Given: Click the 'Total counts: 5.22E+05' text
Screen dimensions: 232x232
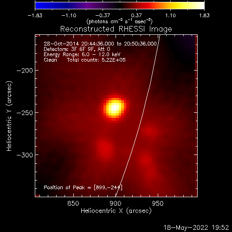Looking at the screenshot, I should pos(96,60).
